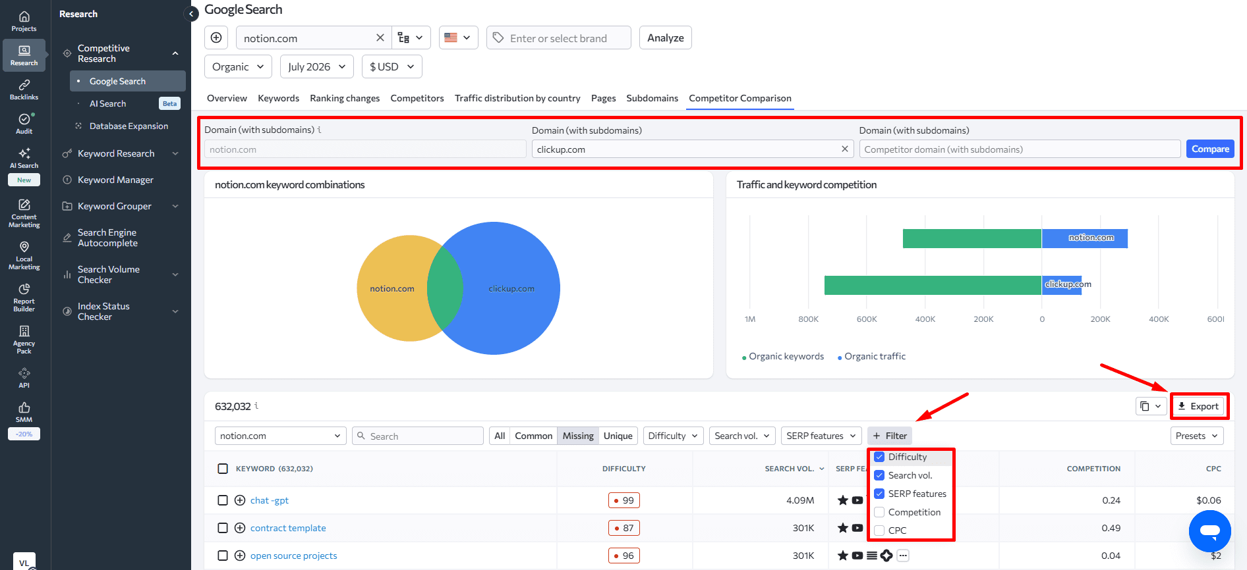This screenshot has height=570, width=1247.
Task: Open the Organic search type dropdown
Action: click(x=238, y=66)
